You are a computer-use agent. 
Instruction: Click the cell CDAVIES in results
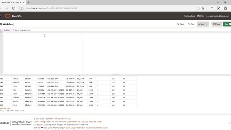tap(41, 79)
